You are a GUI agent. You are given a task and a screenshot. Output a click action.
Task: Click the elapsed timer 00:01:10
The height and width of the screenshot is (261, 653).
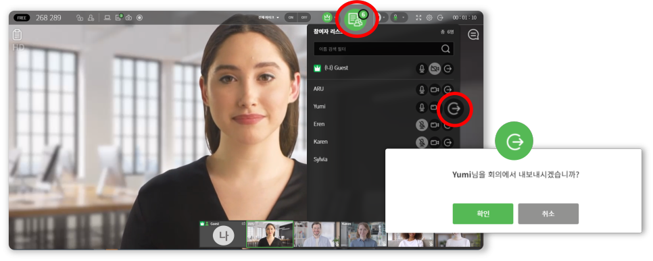pyautogui.click(x=465, y=18)
